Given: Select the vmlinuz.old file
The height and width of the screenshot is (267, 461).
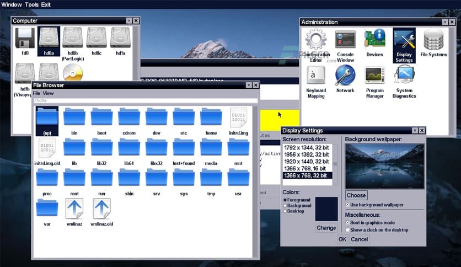Looking at the screenshot, I should coord(101,212).
